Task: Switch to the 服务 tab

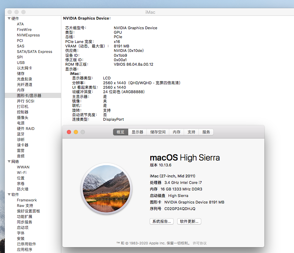Action: click(x=206, y=132)
